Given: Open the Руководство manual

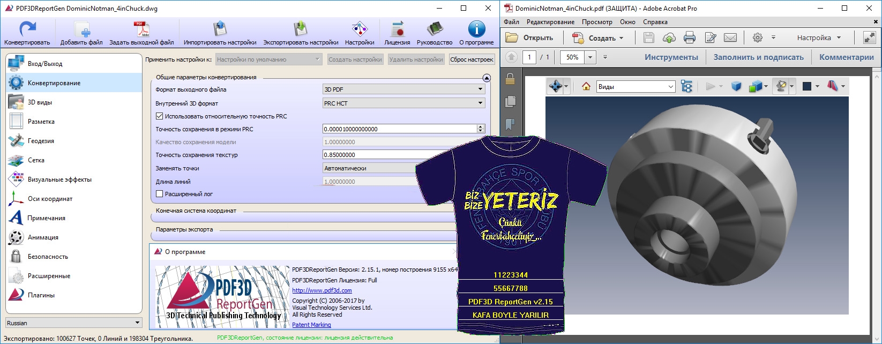Looking at the screenshot, I should click(435, 33).
